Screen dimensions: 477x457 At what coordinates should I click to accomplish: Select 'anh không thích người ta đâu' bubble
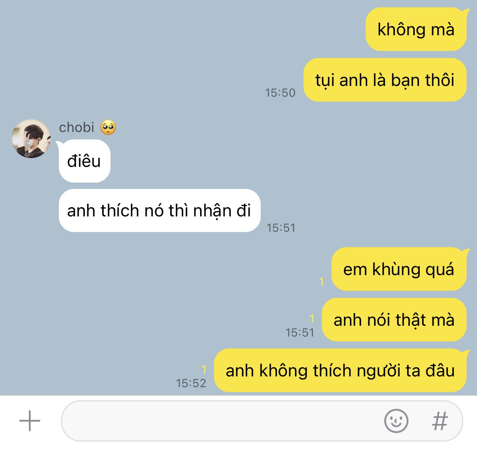pos(340,370)
